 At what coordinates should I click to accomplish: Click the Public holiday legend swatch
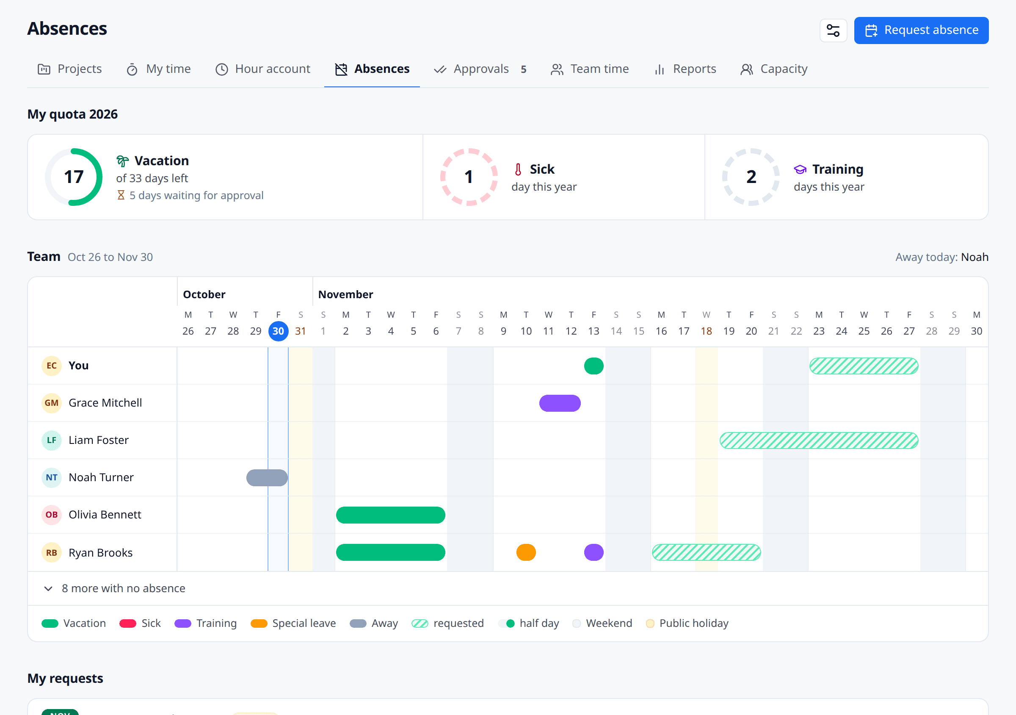649,624
